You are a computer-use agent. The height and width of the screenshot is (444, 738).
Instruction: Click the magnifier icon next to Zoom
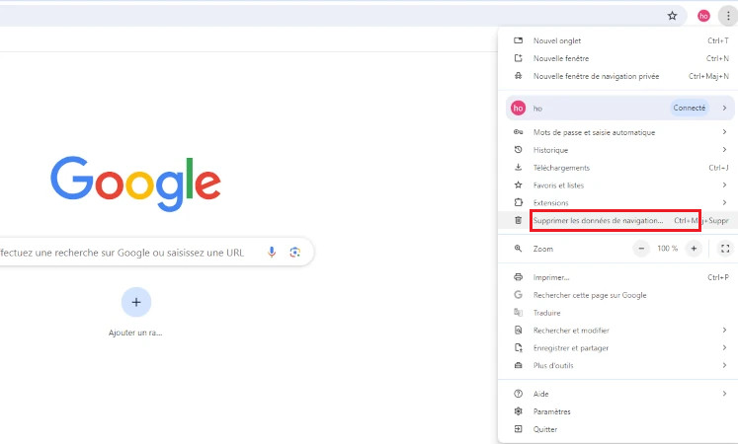[x=519, y=248]
